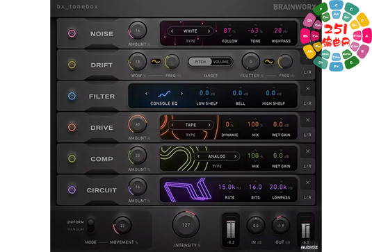Select next comp type with right arrow

coord(235,156)
